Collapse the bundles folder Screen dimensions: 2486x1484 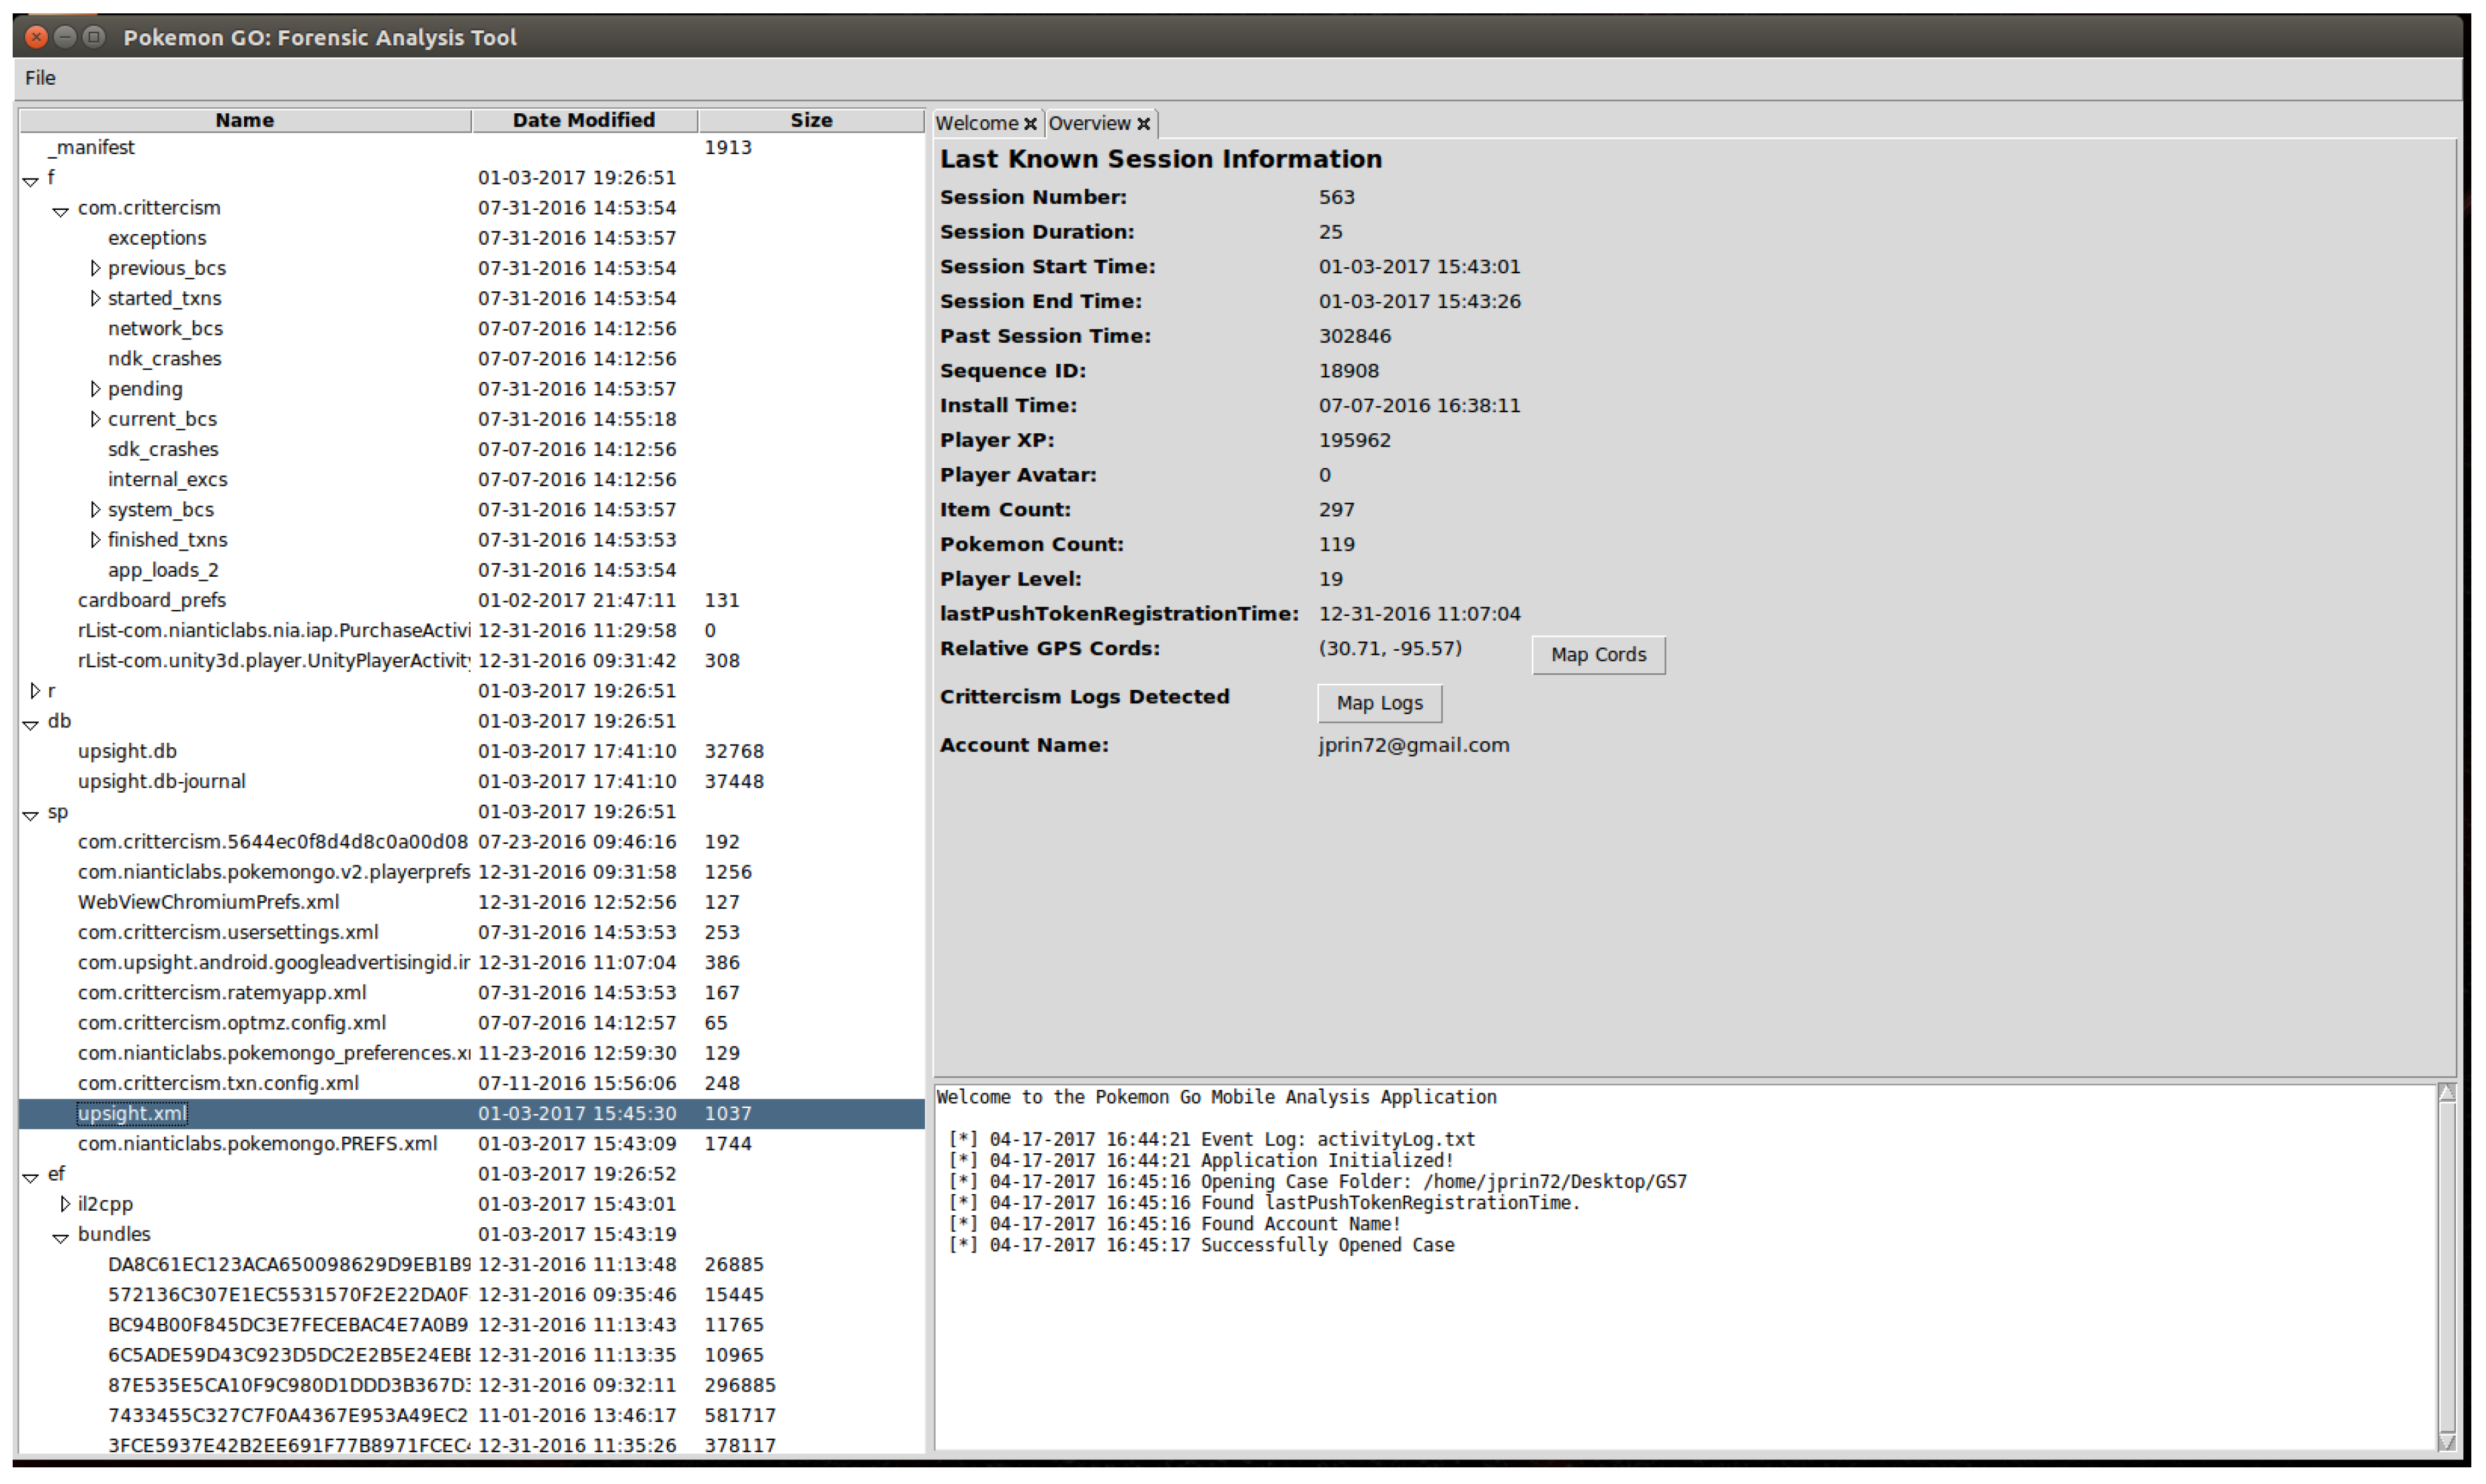click(x=60, y=1239)
